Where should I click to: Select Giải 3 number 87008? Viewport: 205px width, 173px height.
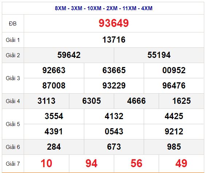click(54, 86)
